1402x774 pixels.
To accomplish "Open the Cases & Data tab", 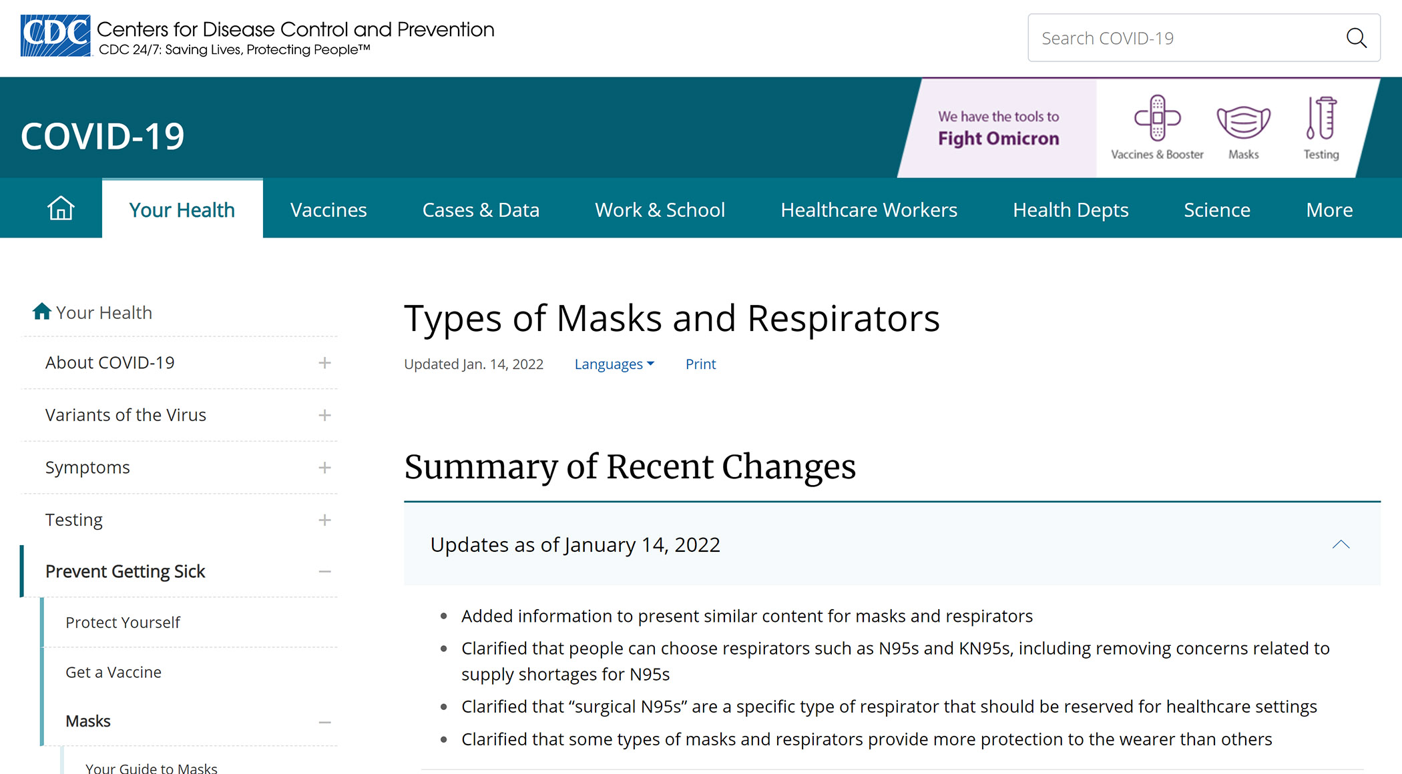I will 481,210.
